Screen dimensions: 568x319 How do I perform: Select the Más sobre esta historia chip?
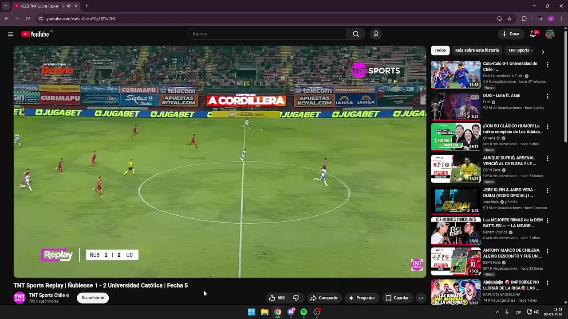pos(477,51)
